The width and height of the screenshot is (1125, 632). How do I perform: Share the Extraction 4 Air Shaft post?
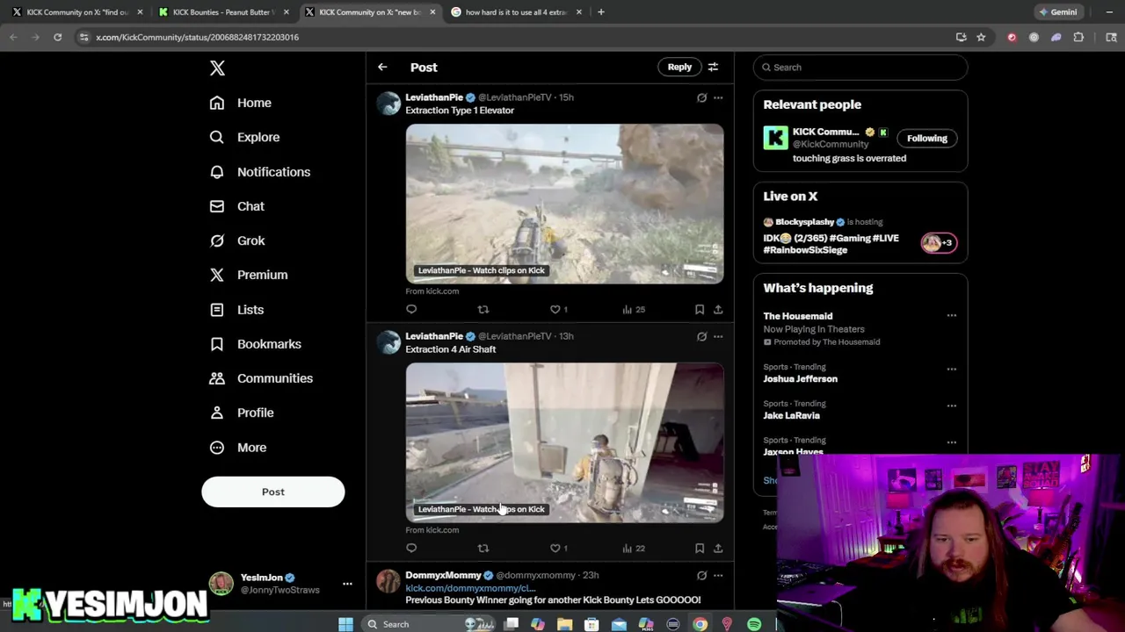[718, 548]
